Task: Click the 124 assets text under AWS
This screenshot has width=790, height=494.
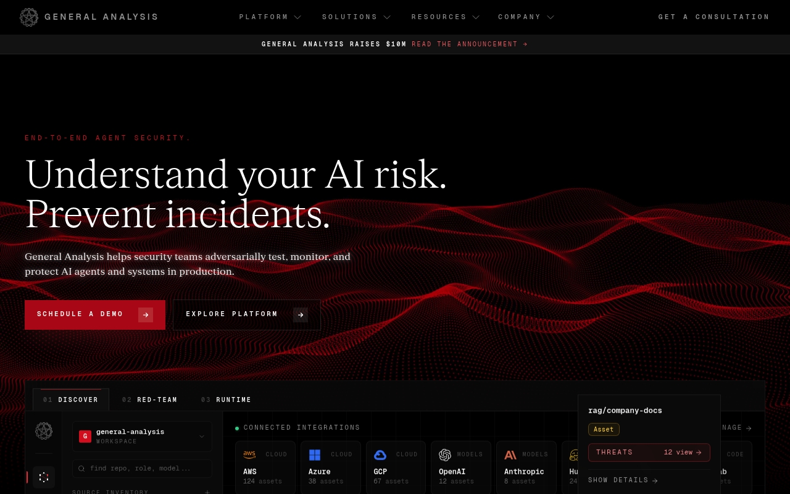Action: point(262,482)
